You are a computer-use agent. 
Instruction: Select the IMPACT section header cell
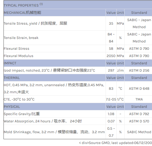[x=10, y=63]
